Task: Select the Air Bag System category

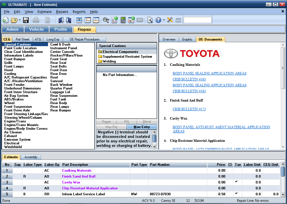Action: (16, 96)
